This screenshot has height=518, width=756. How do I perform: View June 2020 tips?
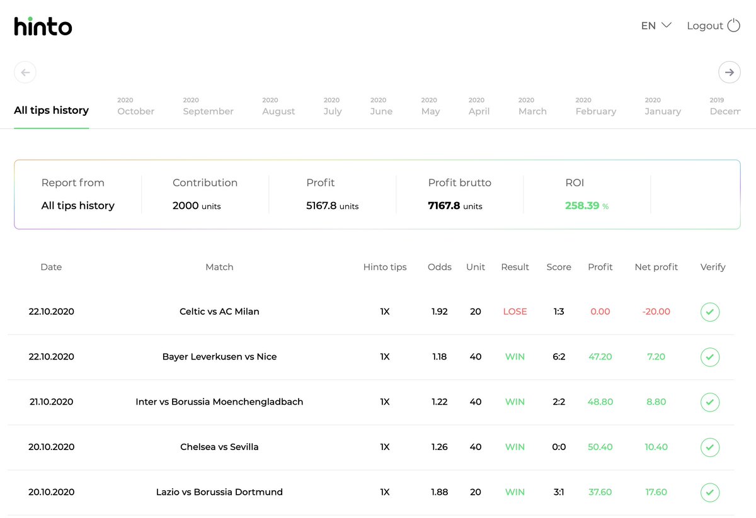[x=381, y=106]
